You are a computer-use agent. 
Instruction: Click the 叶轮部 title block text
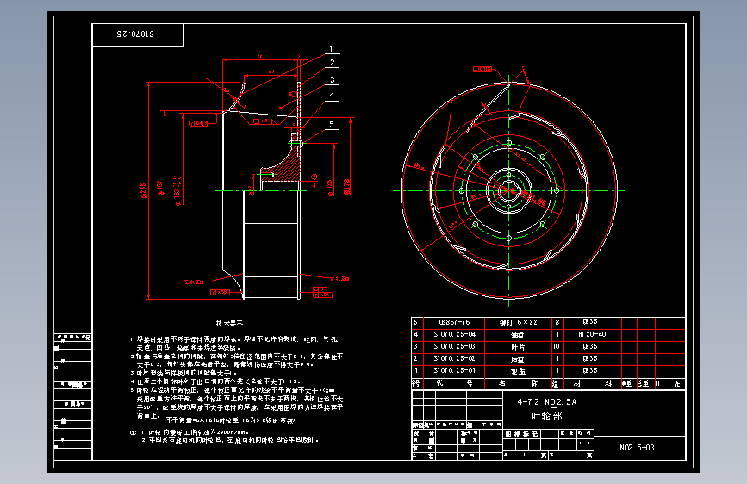tap(547, 416)
